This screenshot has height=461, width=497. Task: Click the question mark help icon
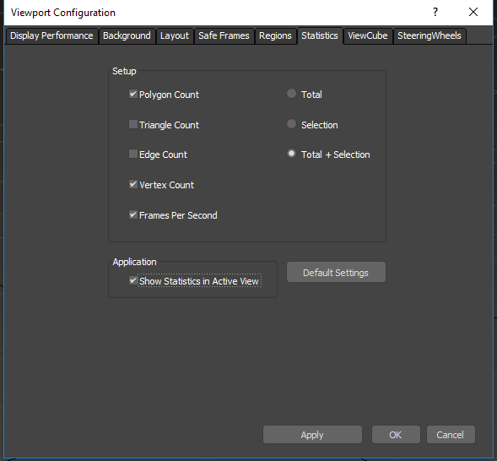point(435,12)
